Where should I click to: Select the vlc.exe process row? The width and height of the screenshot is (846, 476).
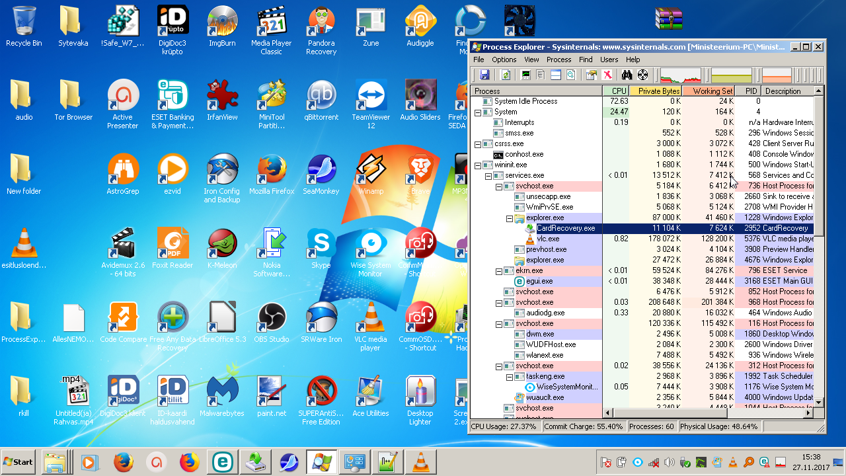pos(548,239)
